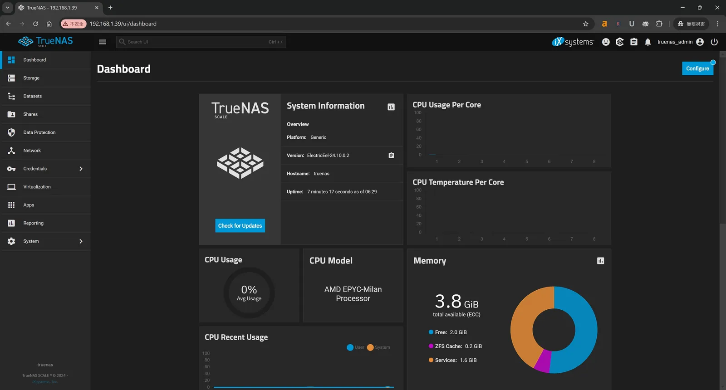Click the System gear icon
726x390 pixels.
click(x=11, y=241)
